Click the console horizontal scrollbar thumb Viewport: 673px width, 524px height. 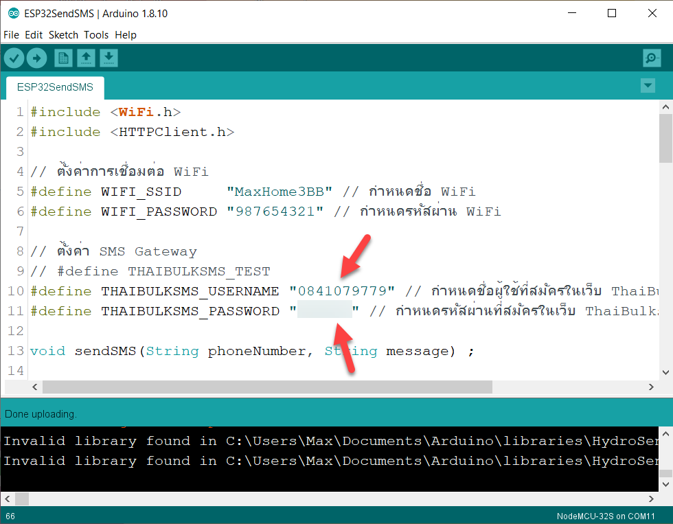coord(22,499)
